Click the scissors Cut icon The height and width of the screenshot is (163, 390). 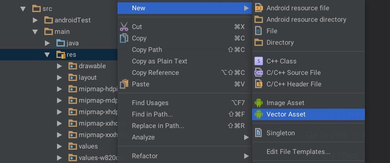pyautogui.click(x=124, y=27)
